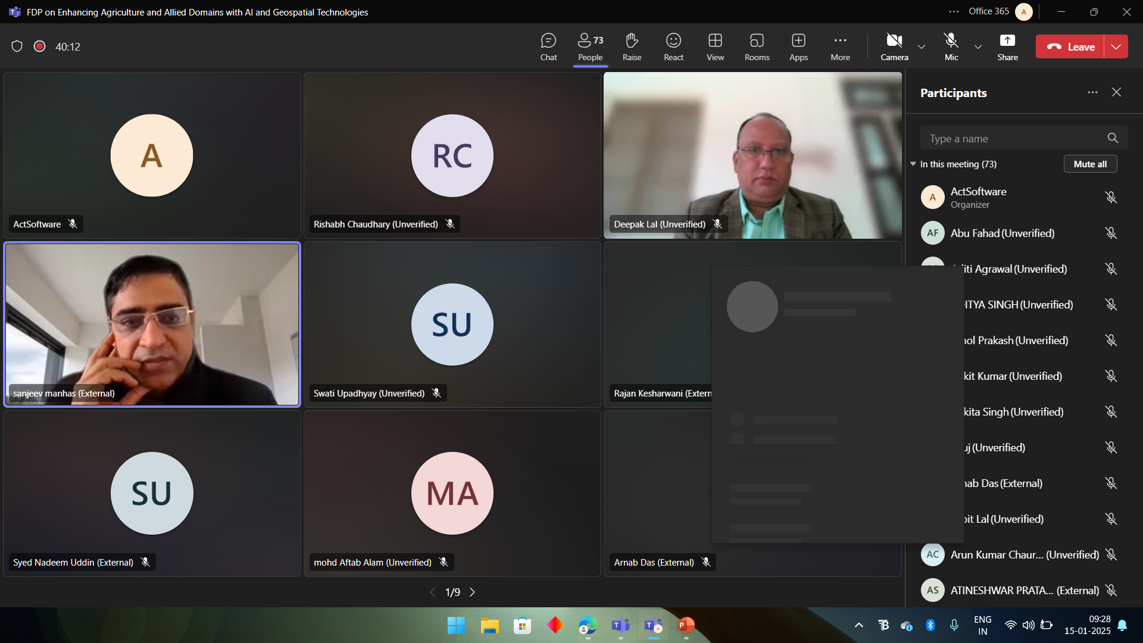Open notification bell in taskbar
The width and height of the screenshot is (1143, 643).
(1122, 625)
